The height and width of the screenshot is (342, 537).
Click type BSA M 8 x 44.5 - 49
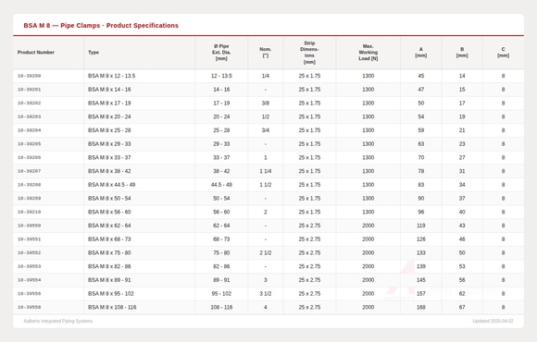click(x=112, y=185)
